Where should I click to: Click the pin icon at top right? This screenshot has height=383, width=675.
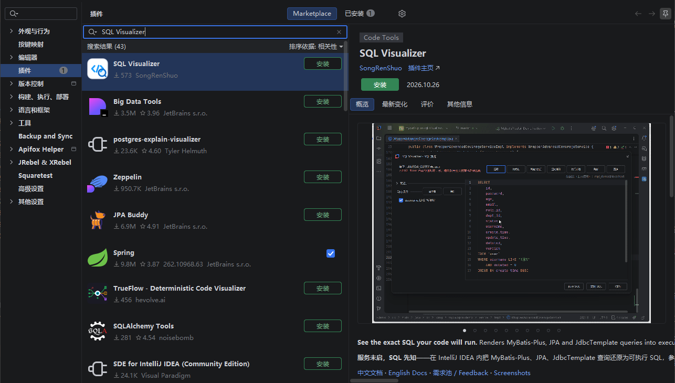tap(665, 14)
